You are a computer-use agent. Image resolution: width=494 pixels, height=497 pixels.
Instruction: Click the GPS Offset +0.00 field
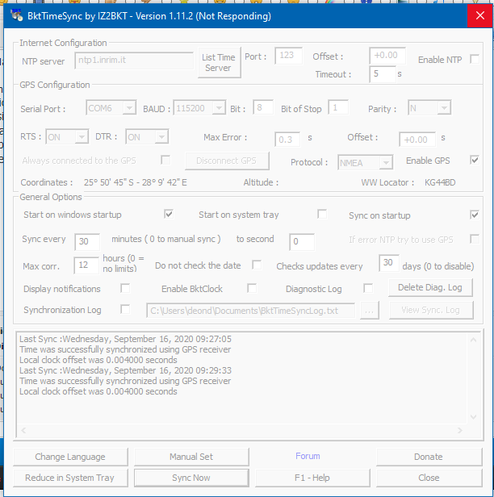tap(417, 139)
